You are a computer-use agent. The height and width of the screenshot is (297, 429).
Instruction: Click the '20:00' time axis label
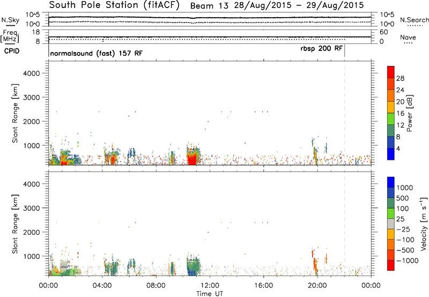[317, 286]
